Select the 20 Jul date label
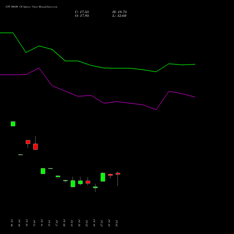Image resolution: width=234 pixels, height=234 pixels. pos(64,223)
